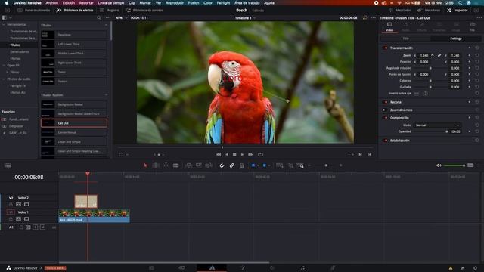Click the Zoom X value field
Screen dimensions: 484x272
coord(423,55)
